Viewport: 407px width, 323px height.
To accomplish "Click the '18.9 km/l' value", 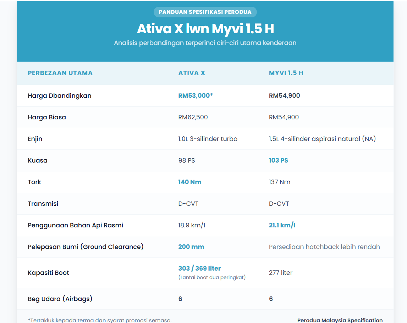I will (x=192, y=225).
